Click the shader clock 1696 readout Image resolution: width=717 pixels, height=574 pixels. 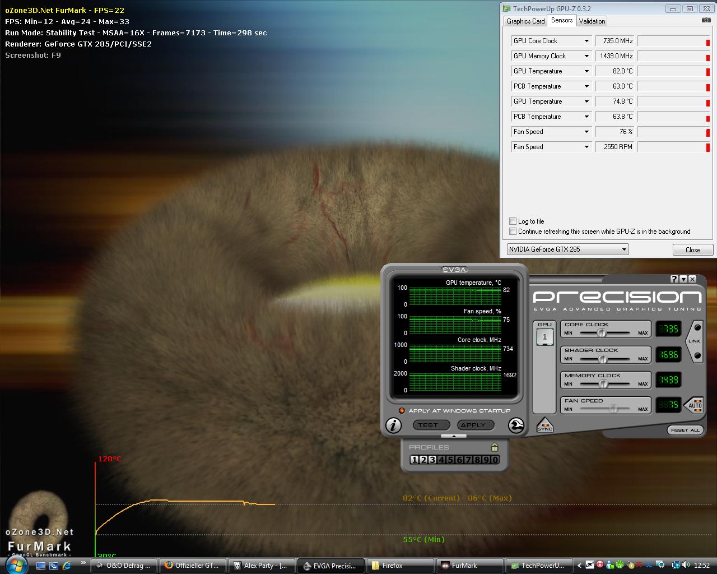coord(668,354)
